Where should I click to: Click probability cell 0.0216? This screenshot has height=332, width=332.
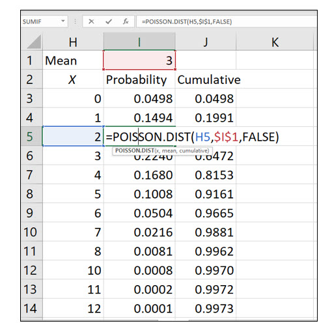(139, 232)
